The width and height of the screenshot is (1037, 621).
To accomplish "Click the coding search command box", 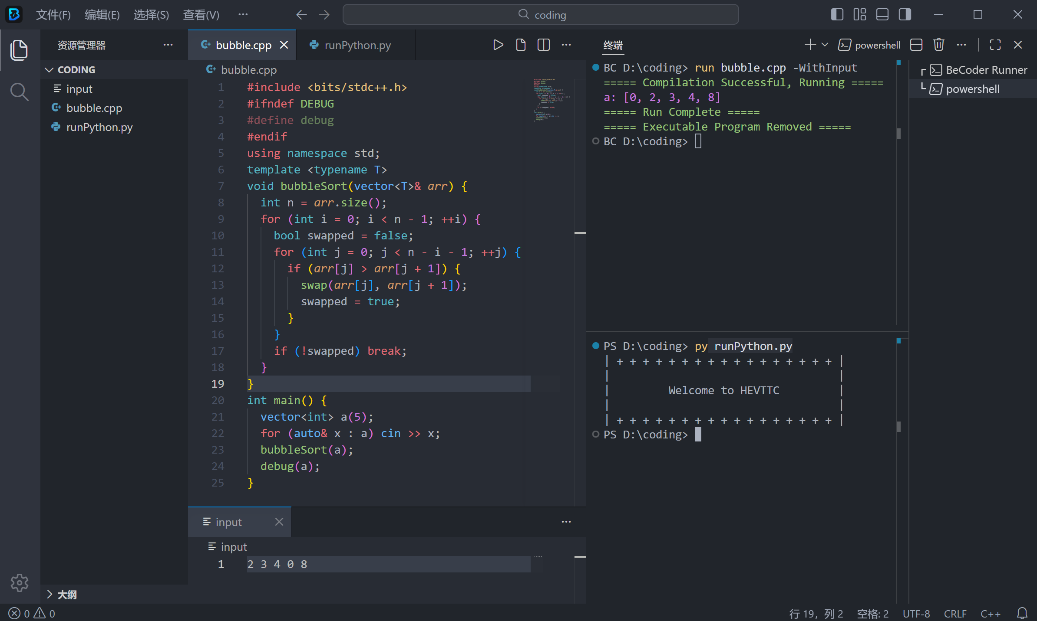I will coord(541,15).
